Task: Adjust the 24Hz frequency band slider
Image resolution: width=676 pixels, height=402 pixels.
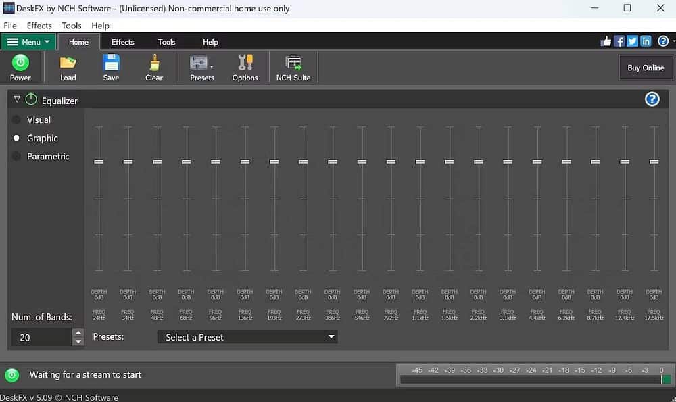Action: (98, 161)
